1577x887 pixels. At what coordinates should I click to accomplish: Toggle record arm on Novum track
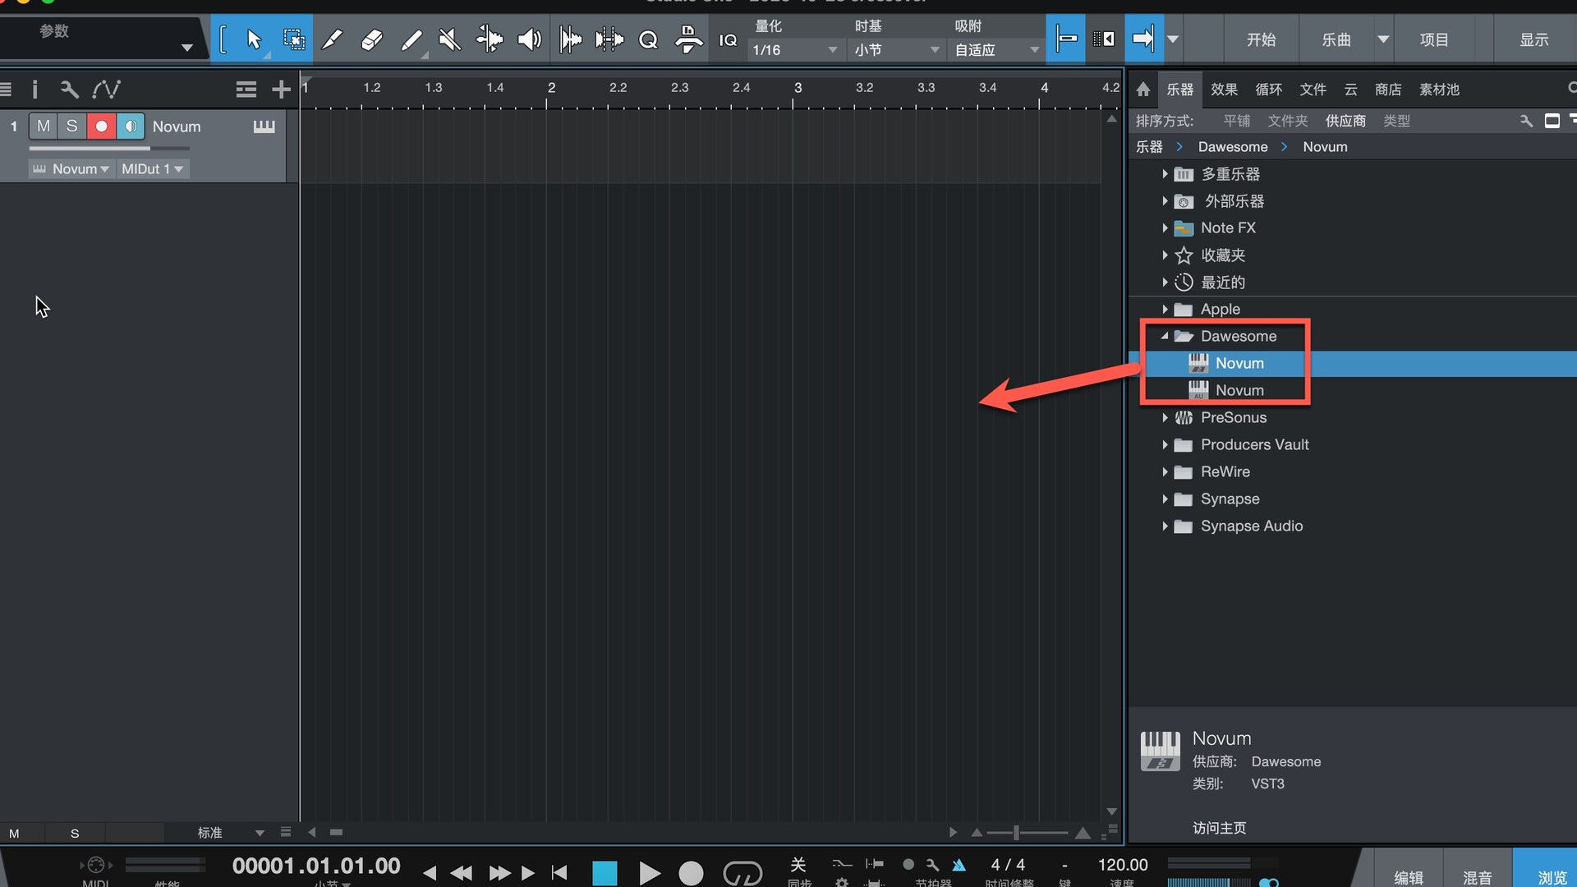click(101, 126)
